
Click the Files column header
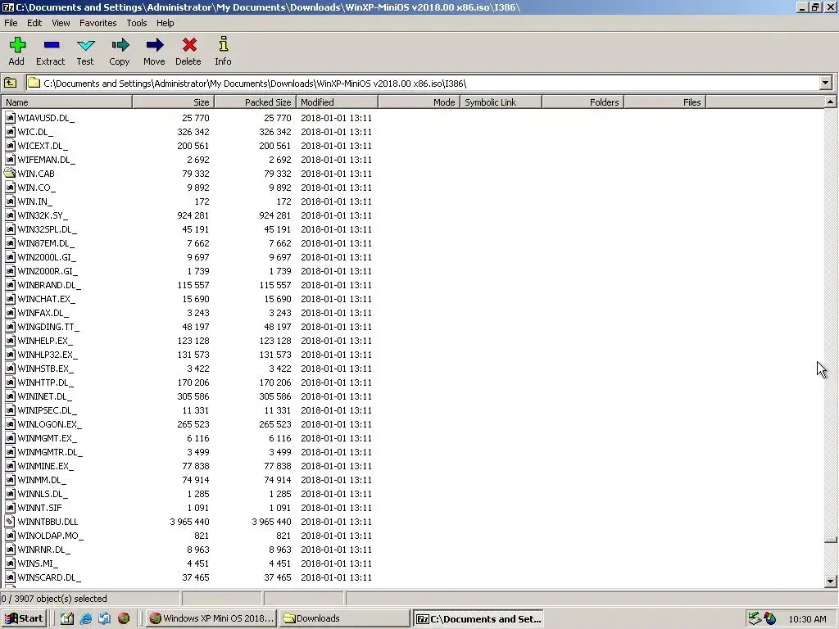pos(665,102)
